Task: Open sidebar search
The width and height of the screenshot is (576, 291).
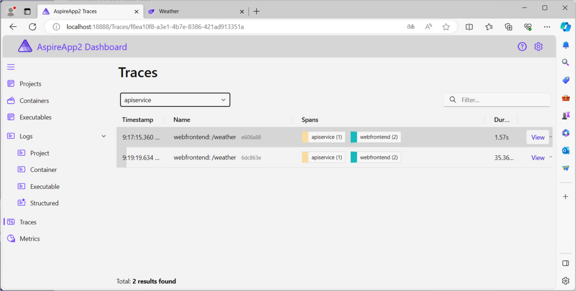Action: coord(565,62)
